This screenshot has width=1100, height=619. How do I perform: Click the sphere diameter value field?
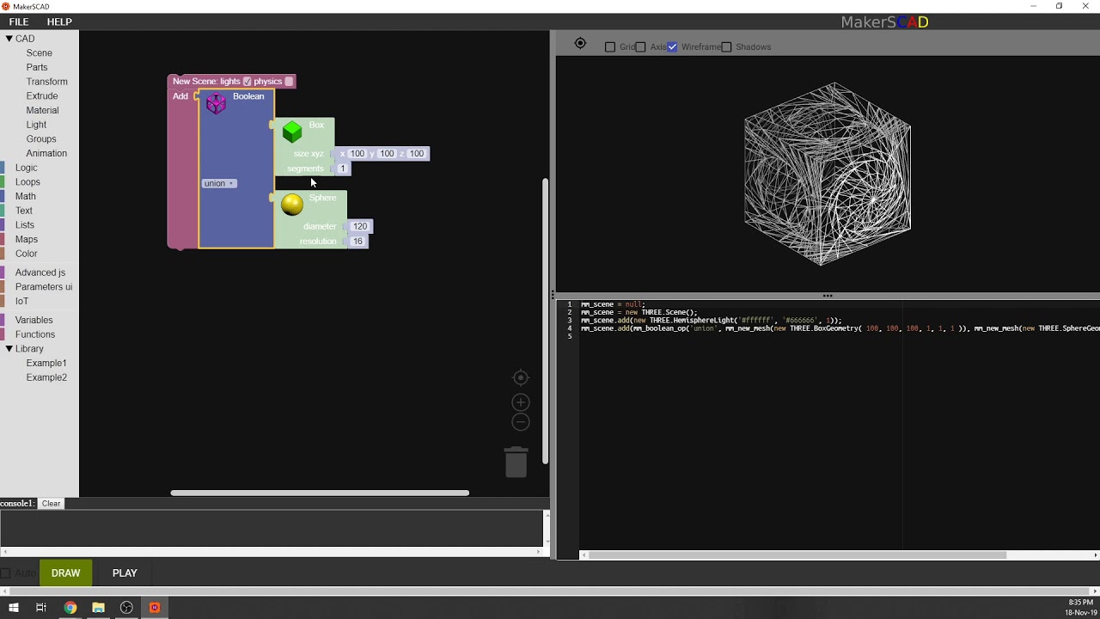tap(359, 226)
